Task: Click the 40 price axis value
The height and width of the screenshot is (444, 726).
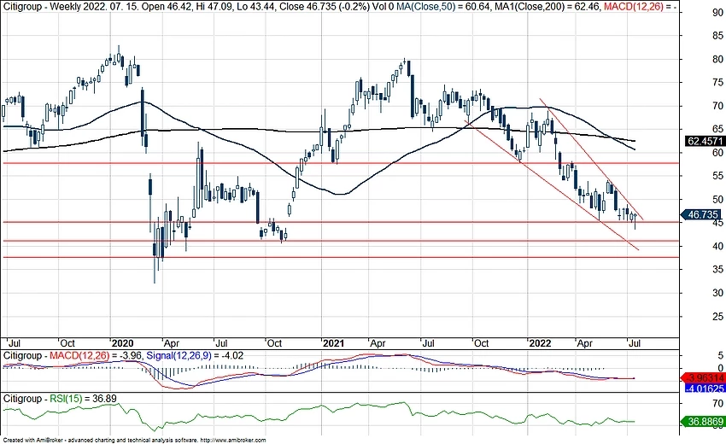Action: pyautogui.click(x=717, y=246)
